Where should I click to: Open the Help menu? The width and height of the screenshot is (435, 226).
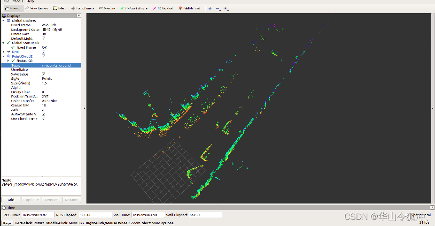(x=30, y=1)
